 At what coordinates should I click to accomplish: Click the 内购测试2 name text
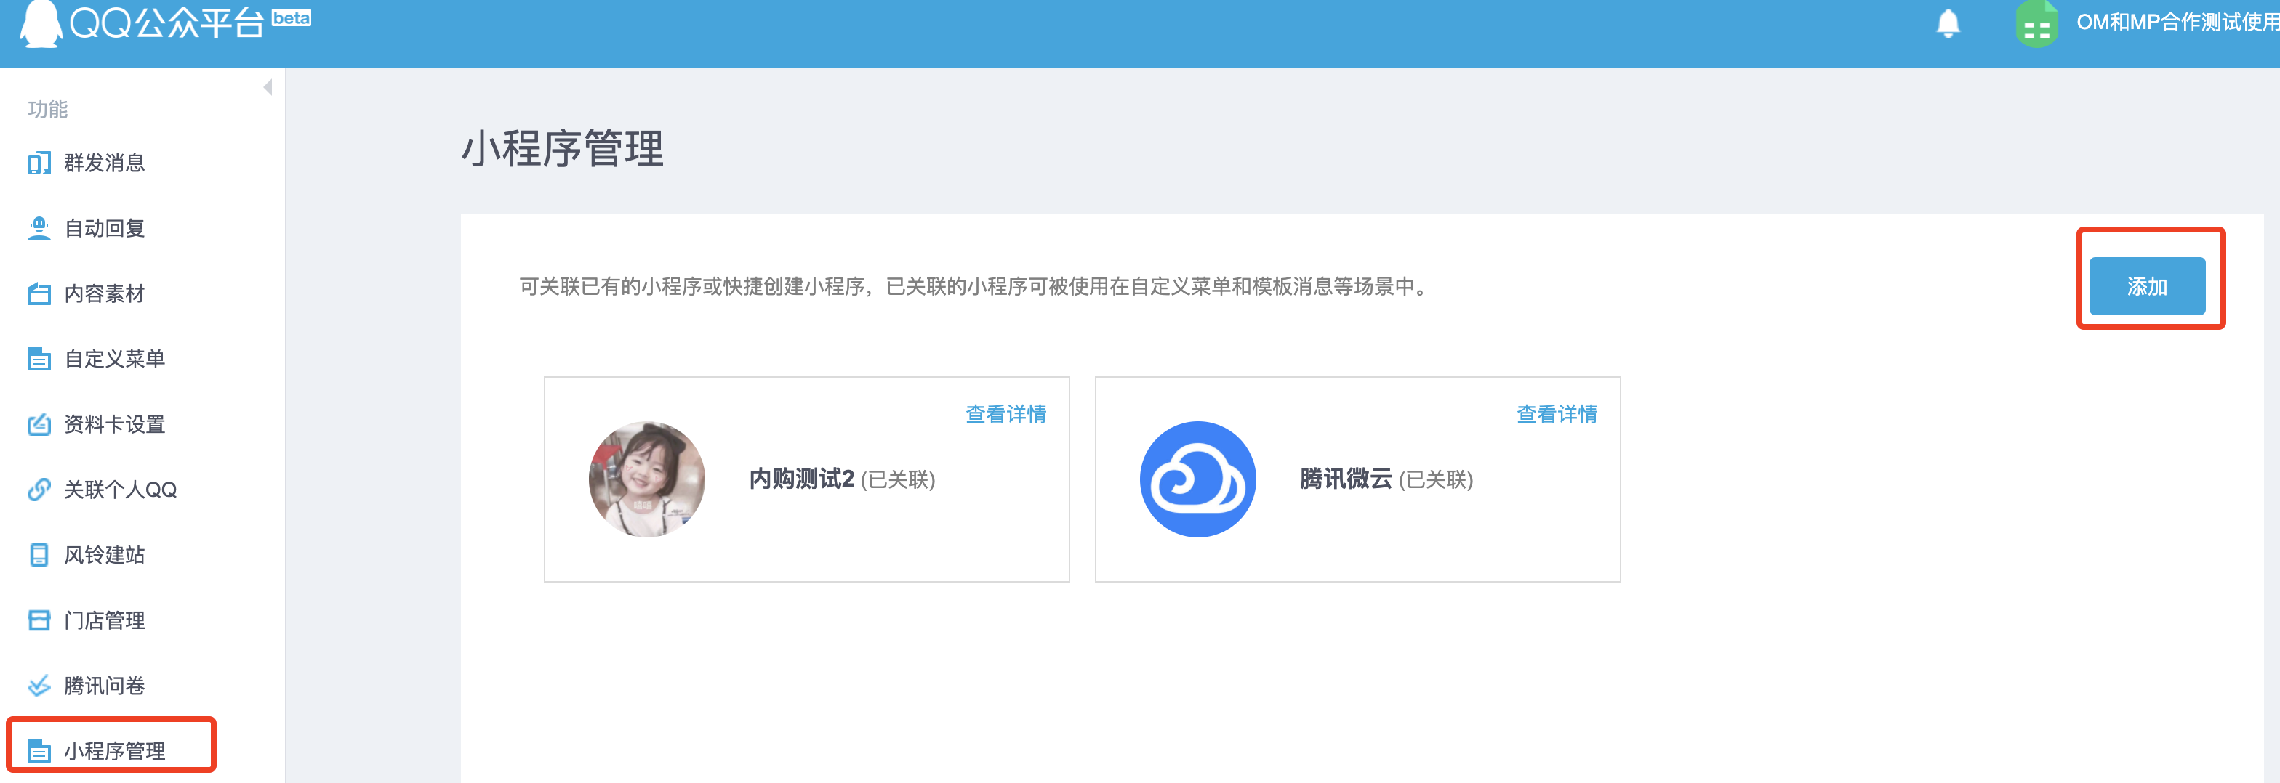pos(801,479)
